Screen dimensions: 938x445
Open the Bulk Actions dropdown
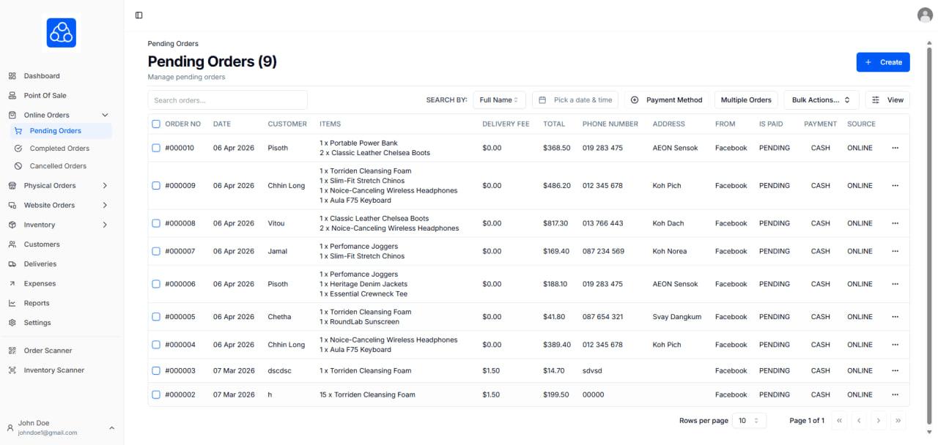click(821, 100)
